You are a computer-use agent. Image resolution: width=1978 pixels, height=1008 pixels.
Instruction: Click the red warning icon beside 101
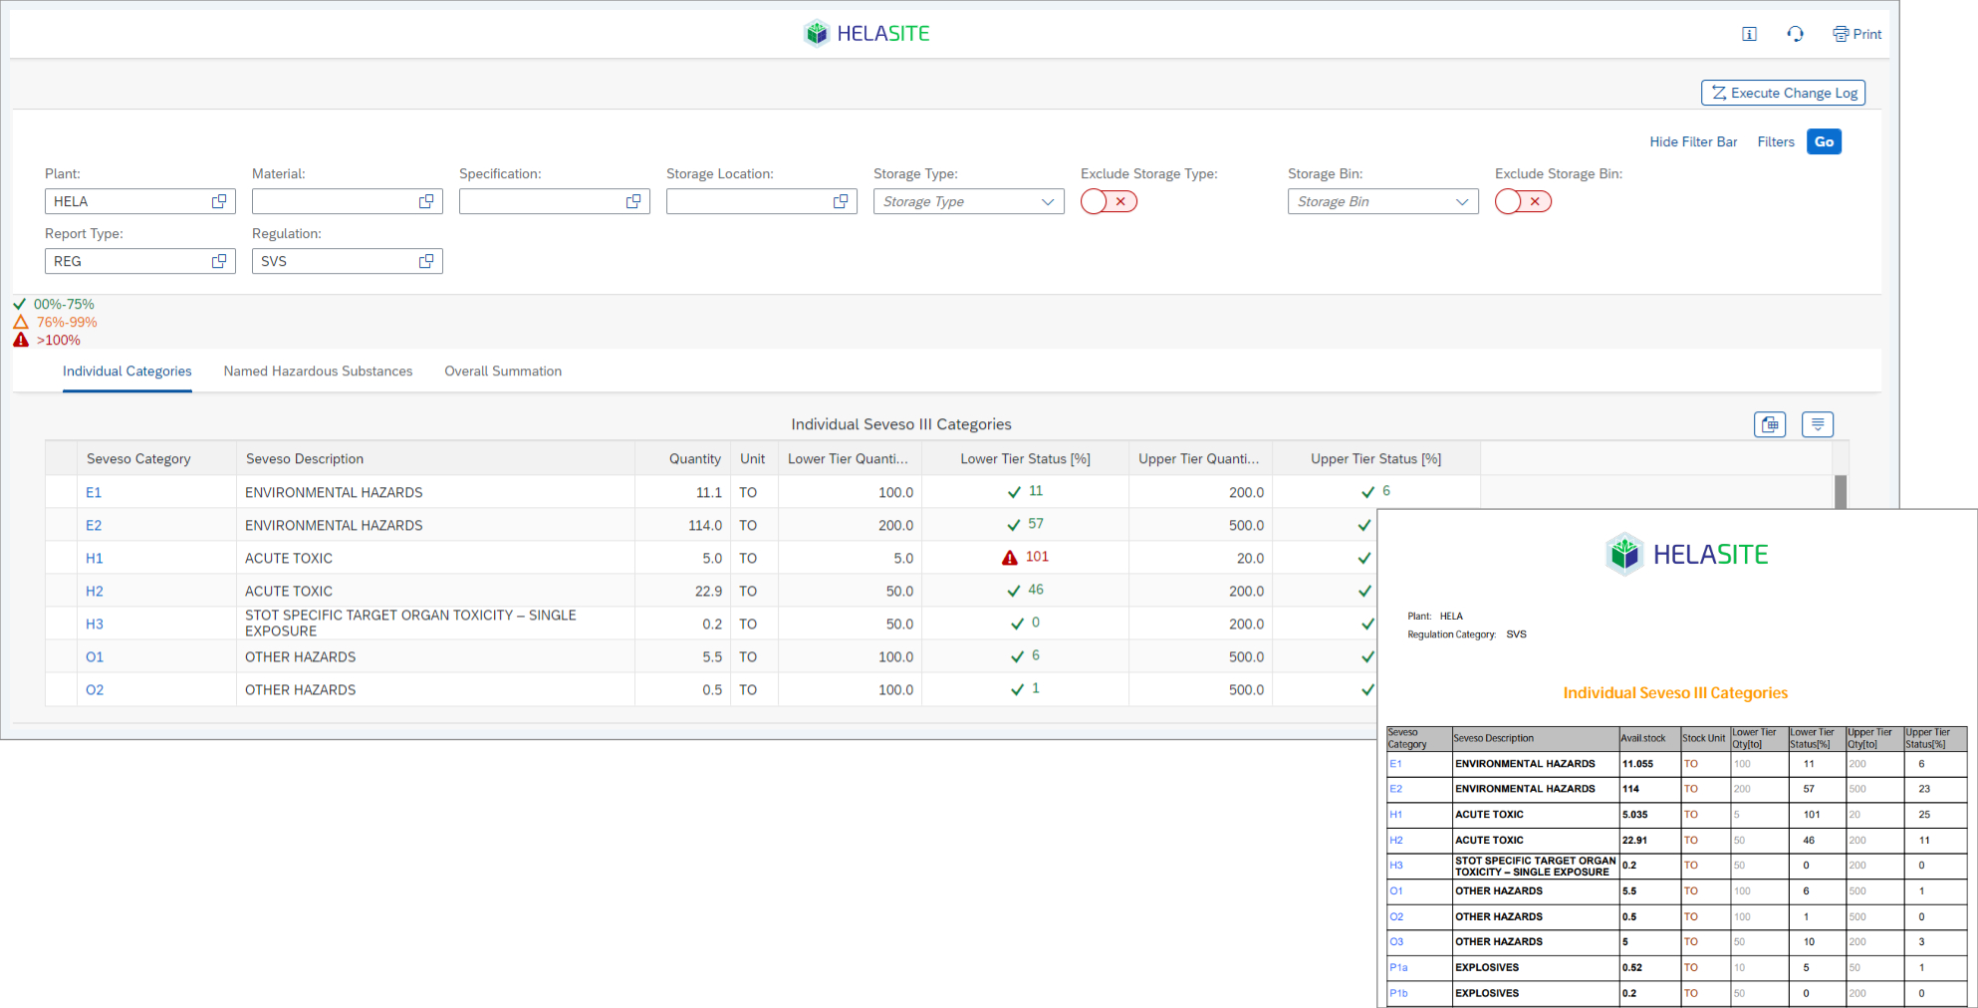[x=1010, y=558]
